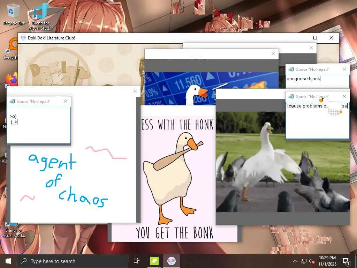Image resolution: width=357 pixels, height=268 pixels.
Task: Click the muted volume tray icon
Action: pos(312,261)
